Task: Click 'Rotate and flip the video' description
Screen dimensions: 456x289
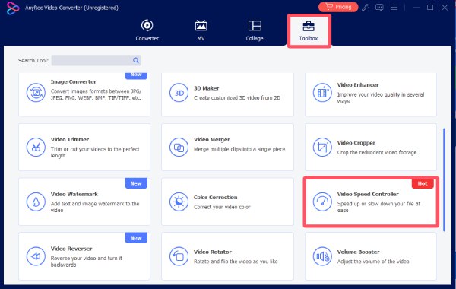Action: pos(236,262)
